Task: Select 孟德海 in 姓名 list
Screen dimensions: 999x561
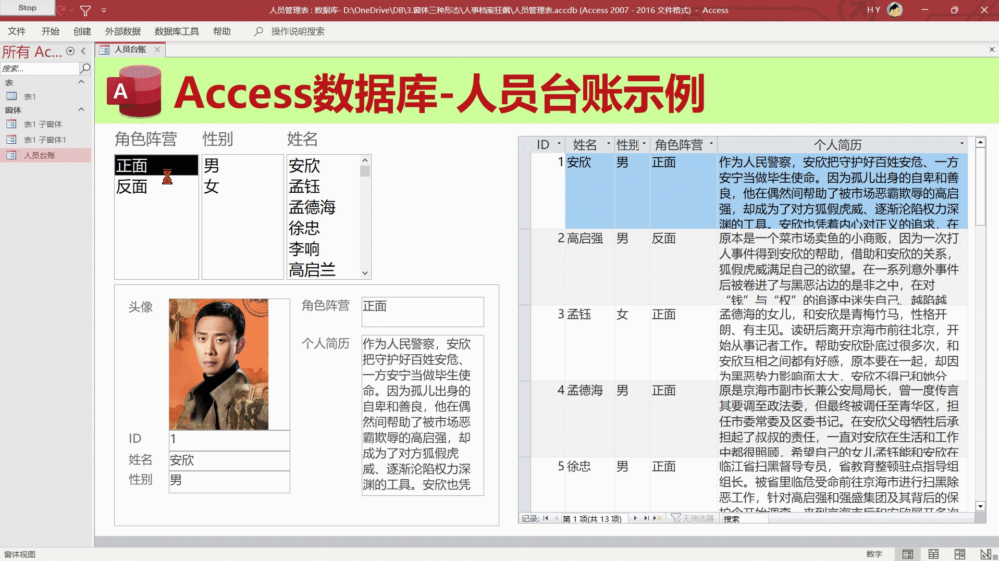Action: click(x=323, y=207)
